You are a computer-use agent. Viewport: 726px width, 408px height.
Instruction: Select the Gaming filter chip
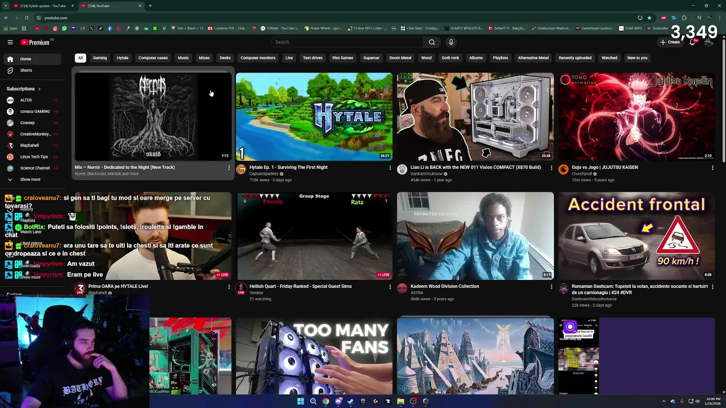(100, 58)
